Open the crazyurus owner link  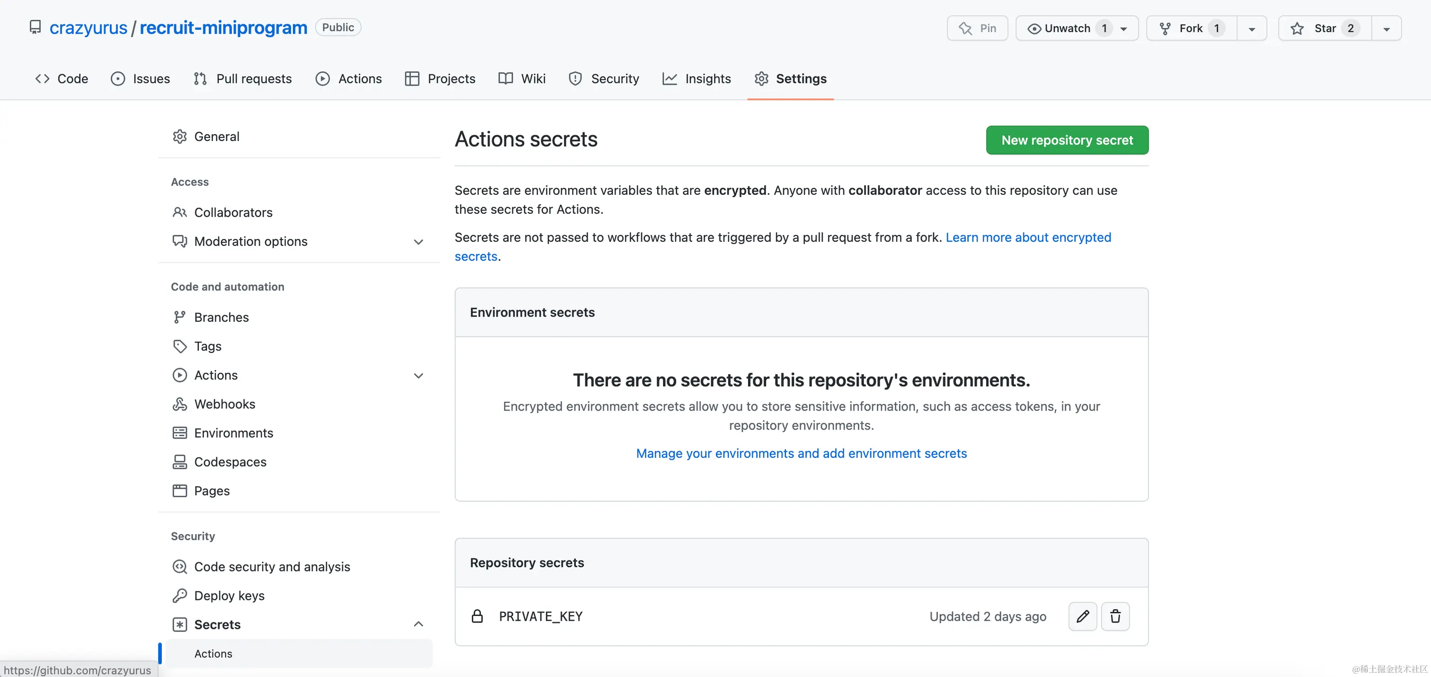(x=88, y=27)
